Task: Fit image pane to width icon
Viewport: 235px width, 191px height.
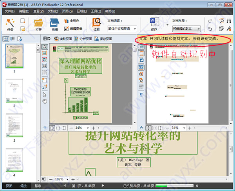Action: click(x=58, y=128)
